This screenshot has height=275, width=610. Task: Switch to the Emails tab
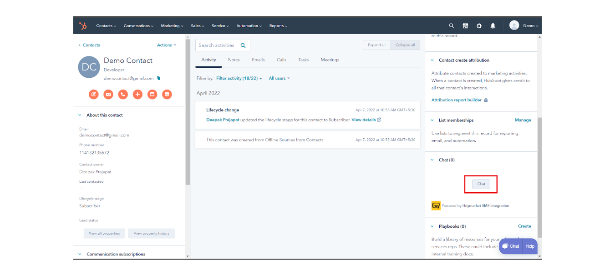click(x=258, y=60)
